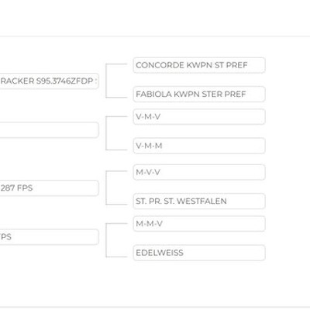Click the bracket joining M-V-V and WESTFALEN
The image size is (310, 310).
click(106, 188)
